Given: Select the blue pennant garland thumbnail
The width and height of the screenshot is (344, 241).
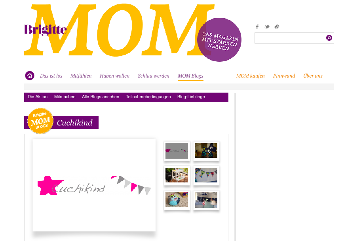Looking at the screenshot, I should click(x=206, y=175).
